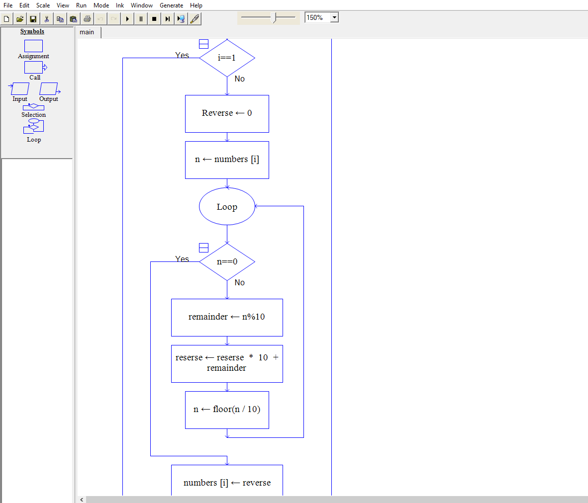Screen dimensions: 588x503
Task: Switch to the main tab
Action: (87, 32)
